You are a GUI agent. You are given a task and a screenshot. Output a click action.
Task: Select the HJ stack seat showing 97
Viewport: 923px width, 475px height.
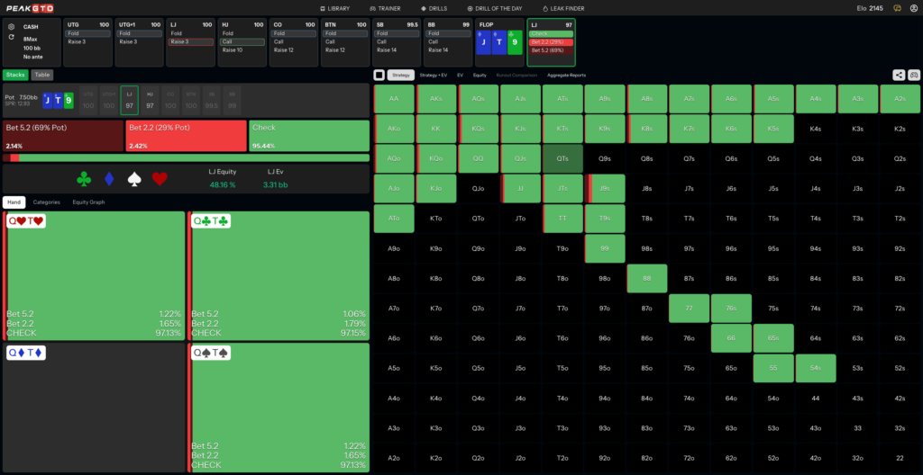[x=150, y=101]
